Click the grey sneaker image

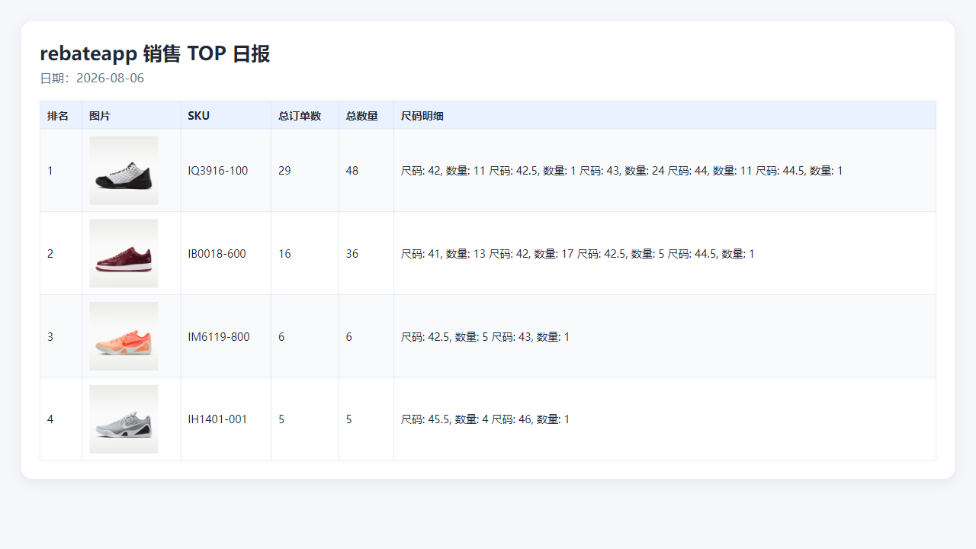(x=124, y=419)
